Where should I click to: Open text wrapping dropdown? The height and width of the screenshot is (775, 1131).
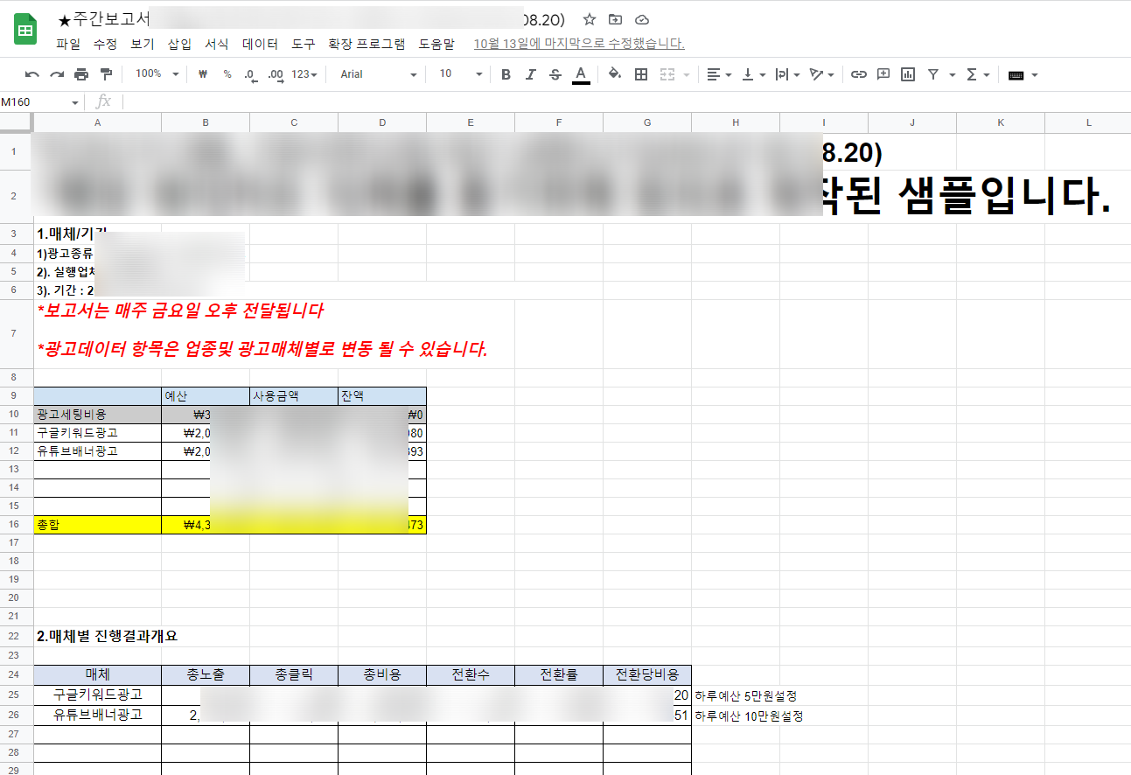(788, 74)
